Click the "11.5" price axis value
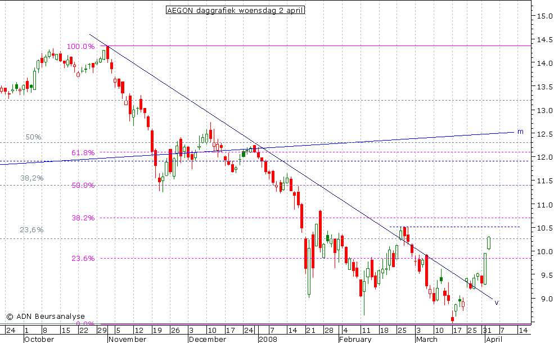Viewport: 554px width, 343px height. 544,181
